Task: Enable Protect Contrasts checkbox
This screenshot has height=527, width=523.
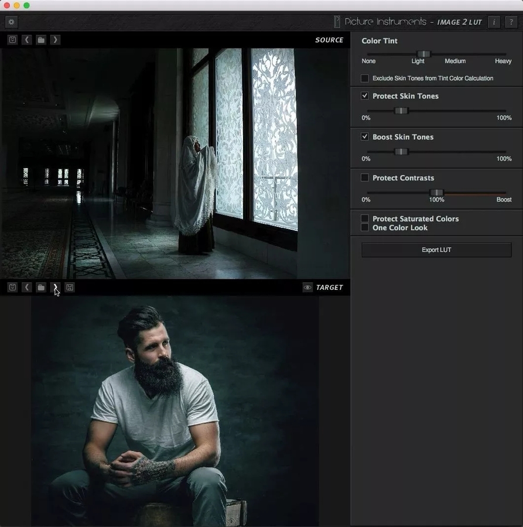Action: [365, 177]
